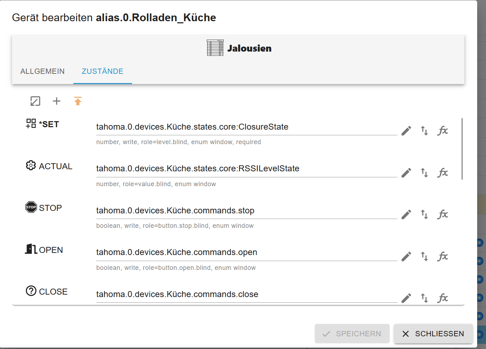Image resolution: width=486 pixels, height=349 pixels.
Task: Click swap arrows icon for STOP state
Action: tap(424, 214)
